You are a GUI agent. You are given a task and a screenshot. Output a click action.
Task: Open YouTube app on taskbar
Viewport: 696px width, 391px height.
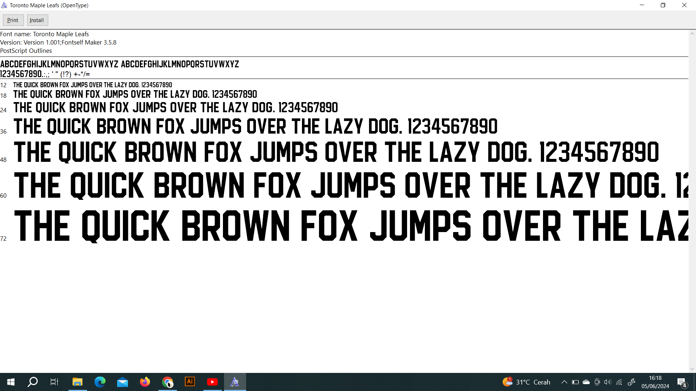click(x=212, y=382)
